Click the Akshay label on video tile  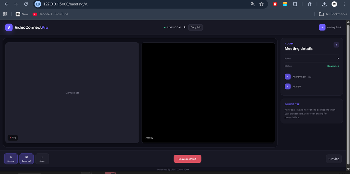coord(149,138)
